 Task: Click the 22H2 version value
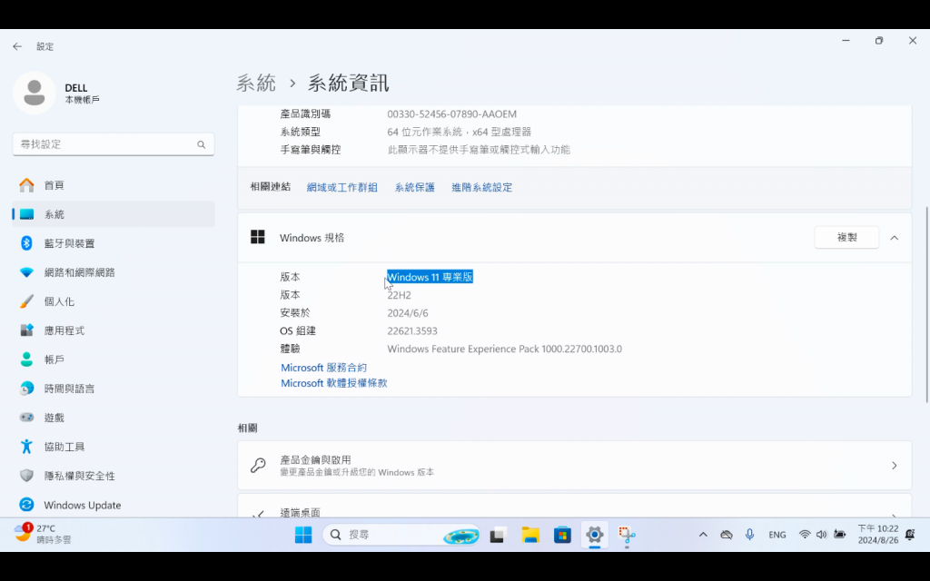(x=400, y=295)
